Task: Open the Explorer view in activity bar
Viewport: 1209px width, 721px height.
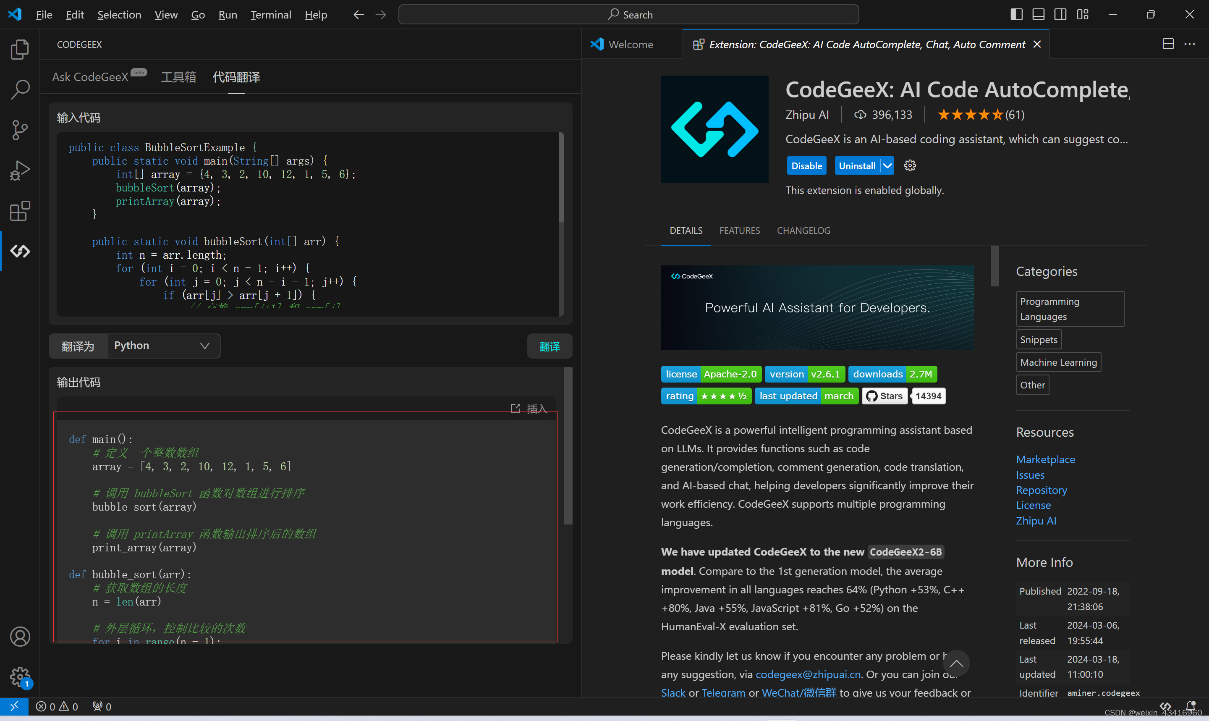Action: (20, 49)
